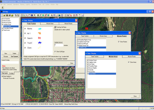
Task: Click the cyan Marine boat symbol
Action: point(40,29)
